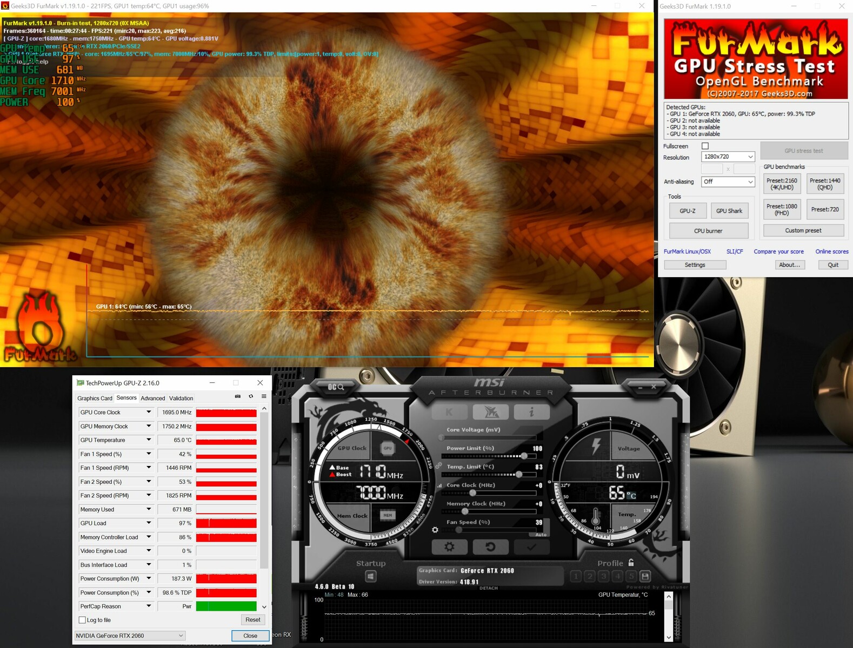Reset Afterburner settings with the circular arrow
Screen dimensions: 853x648
pos(491,547)
